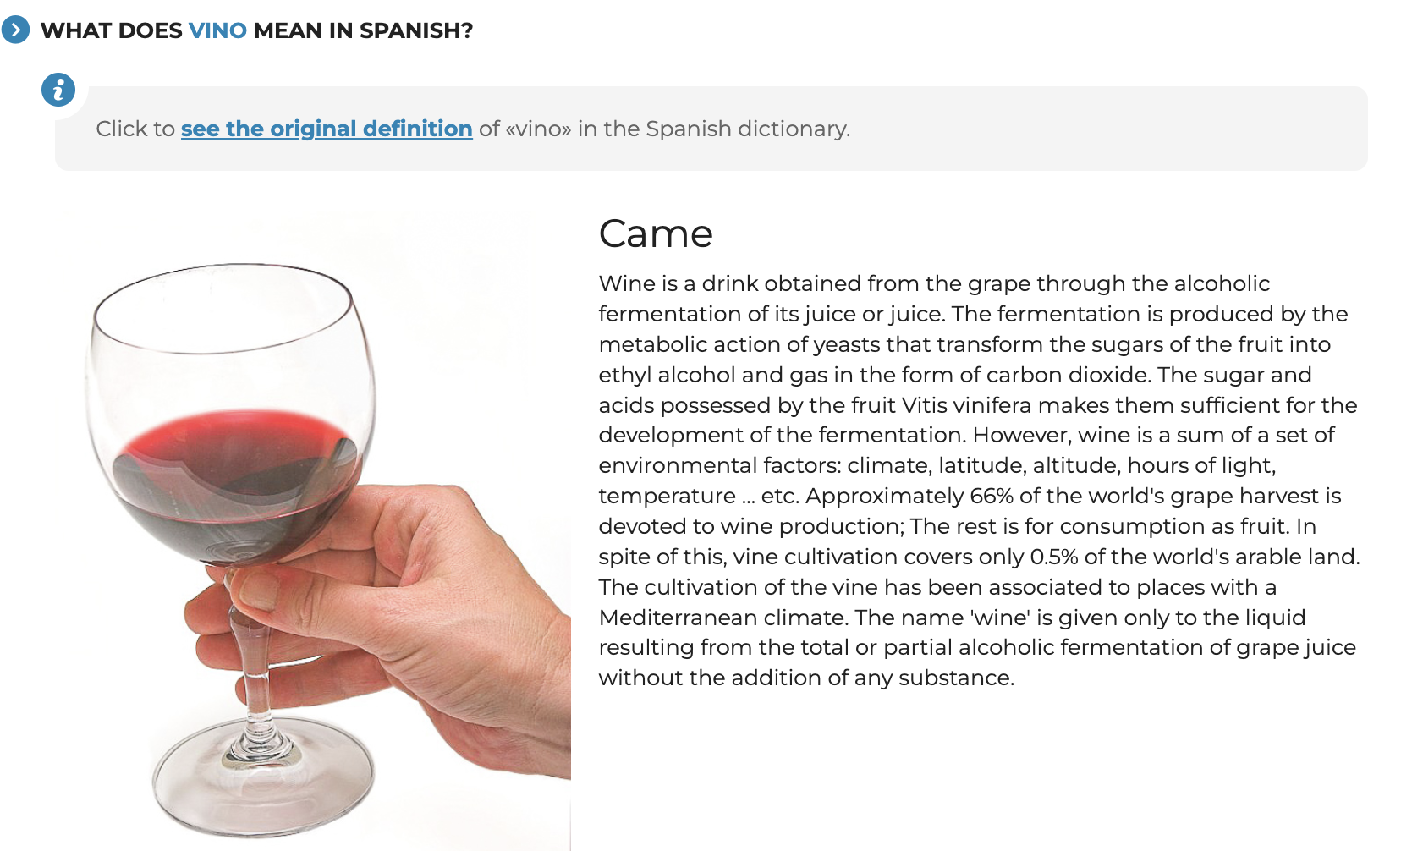The height and width of the screenshot is (851, 1423).
Task: Click the blue VINO word in heading
Action: (217, 30)
